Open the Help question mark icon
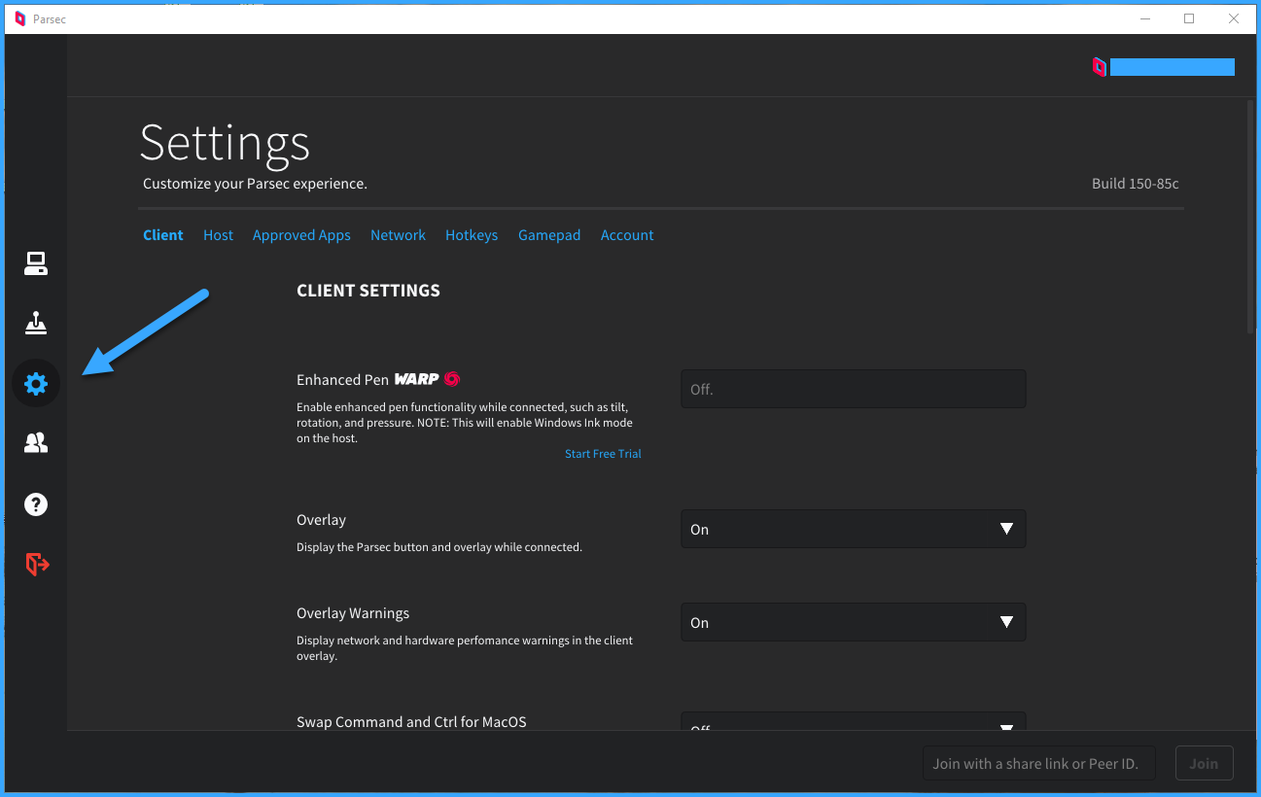The height and width of the screenshot is (797, 1261). pyautogui.click(x=36, y=504)
